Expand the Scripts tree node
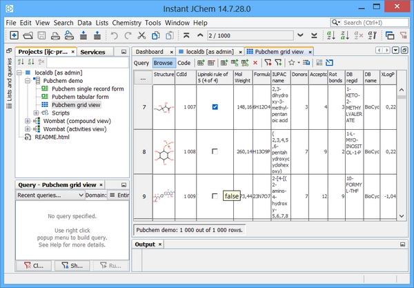Viewport: 414px width, 288px height. coord(36,113)
